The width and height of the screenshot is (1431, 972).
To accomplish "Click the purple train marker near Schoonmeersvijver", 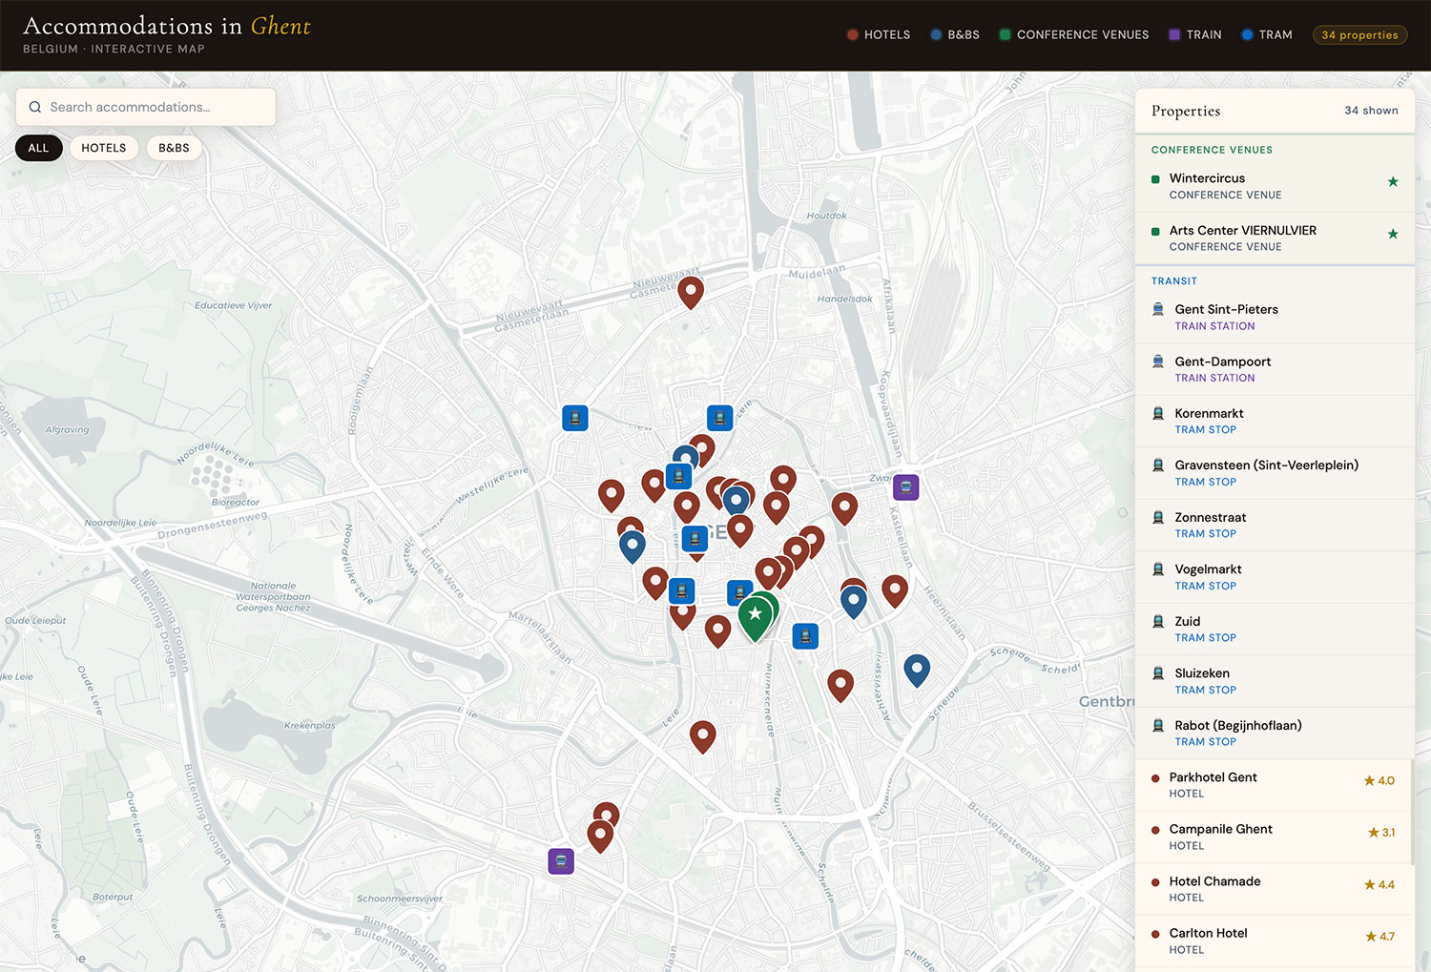I will [x=561, y=861].
